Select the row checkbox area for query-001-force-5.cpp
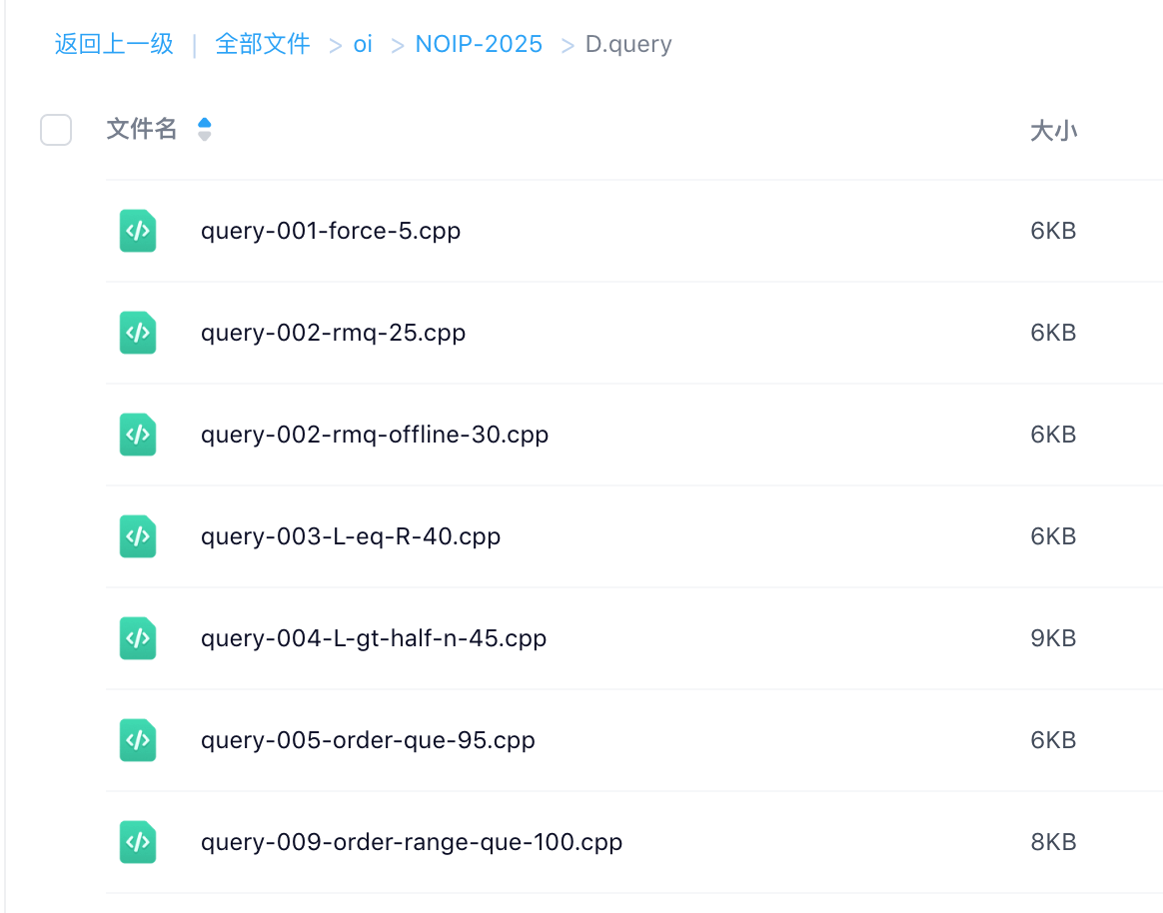 [x=56, y=231]
